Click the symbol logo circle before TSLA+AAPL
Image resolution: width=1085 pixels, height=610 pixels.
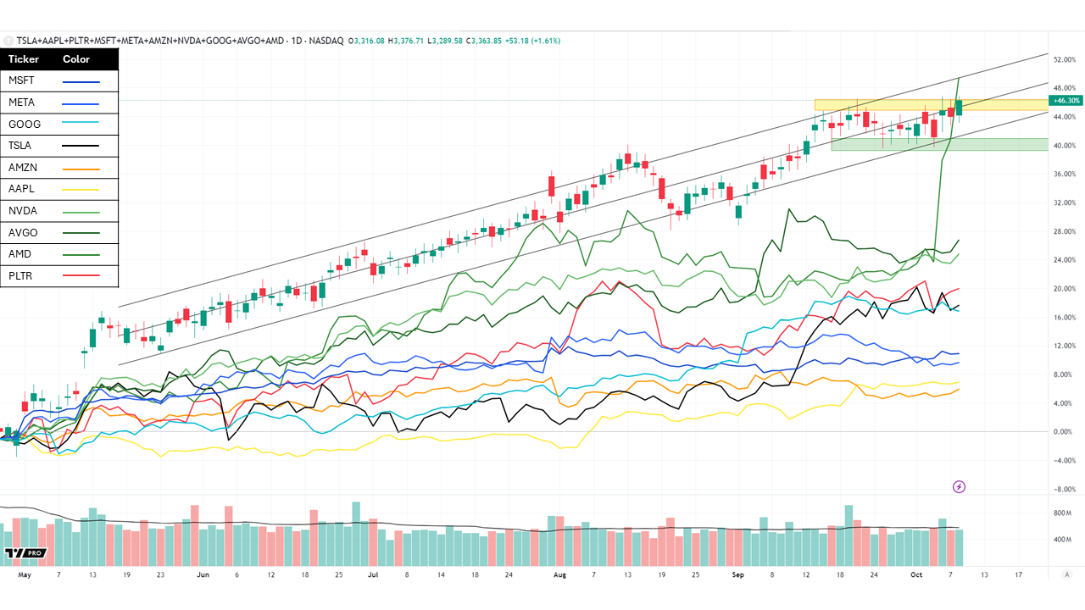[8, 41]
